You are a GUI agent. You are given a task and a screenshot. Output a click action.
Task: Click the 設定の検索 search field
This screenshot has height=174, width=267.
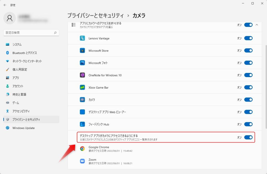click(x=31, y=33)
